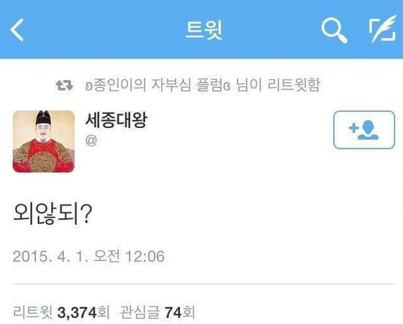
Task: Open the timestamp 2015. 4. 1. 오전 12:06
Action: pos(89,257)
